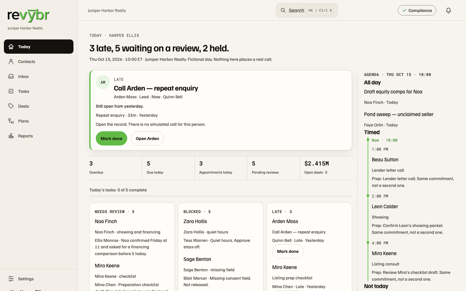
Task: Go to Contacts in the sidebar
Action: (39, 61)
